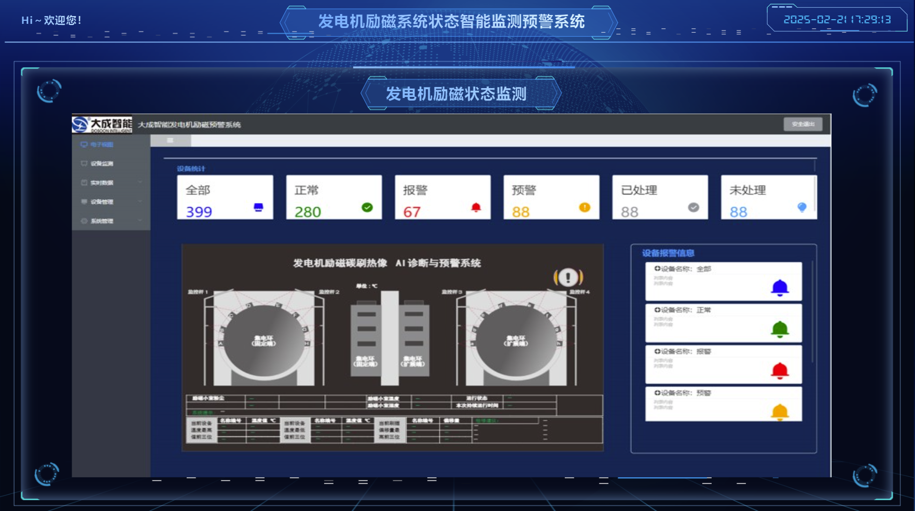Click the hamburger menu collapse icon

170,140
